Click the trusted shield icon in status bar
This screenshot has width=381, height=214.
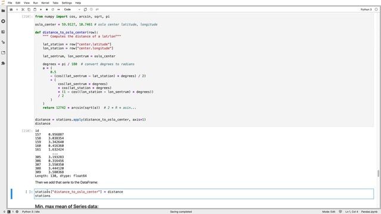(341, 212)
